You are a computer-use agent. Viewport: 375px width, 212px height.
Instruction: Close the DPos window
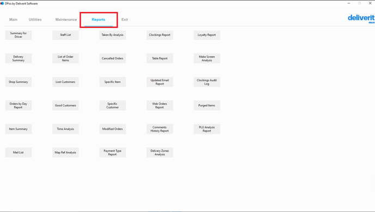point(370,3)
